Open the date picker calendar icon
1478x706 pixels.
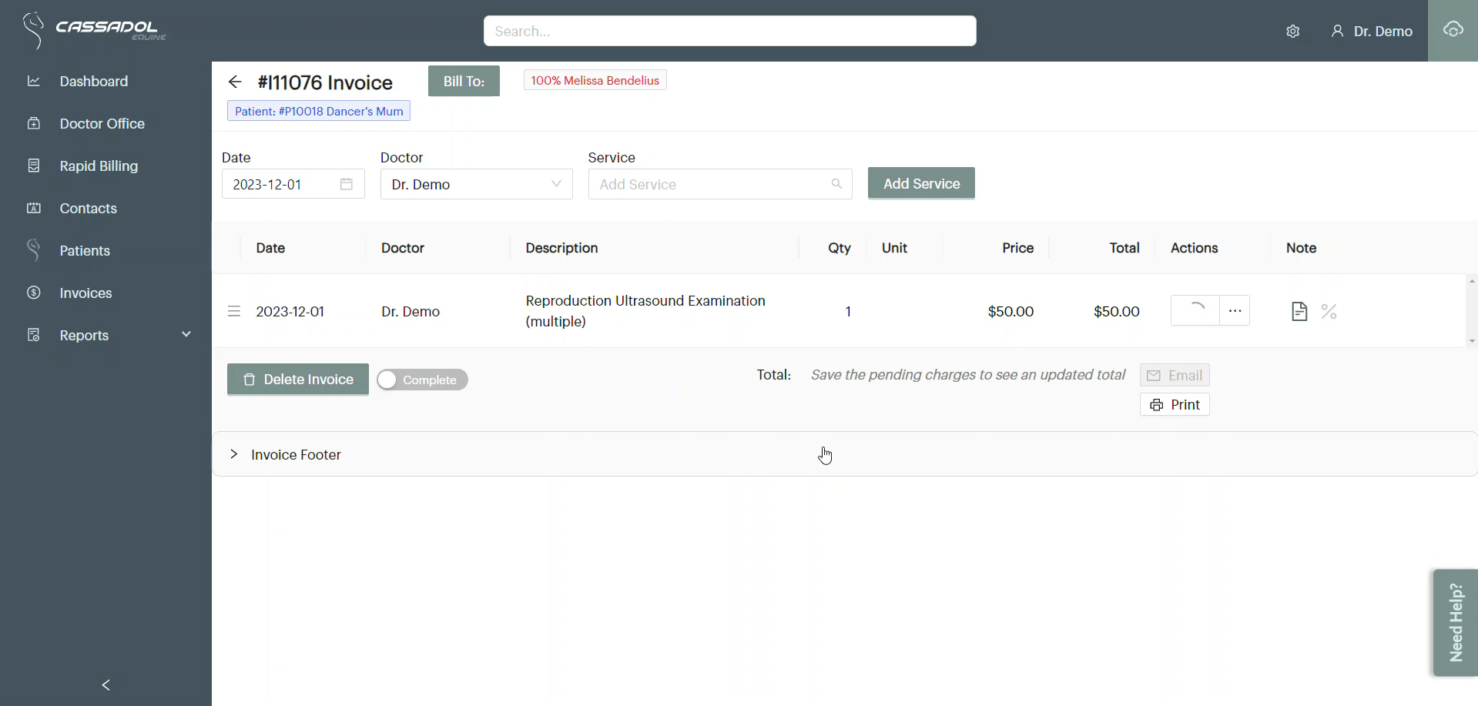coord(347,184)
